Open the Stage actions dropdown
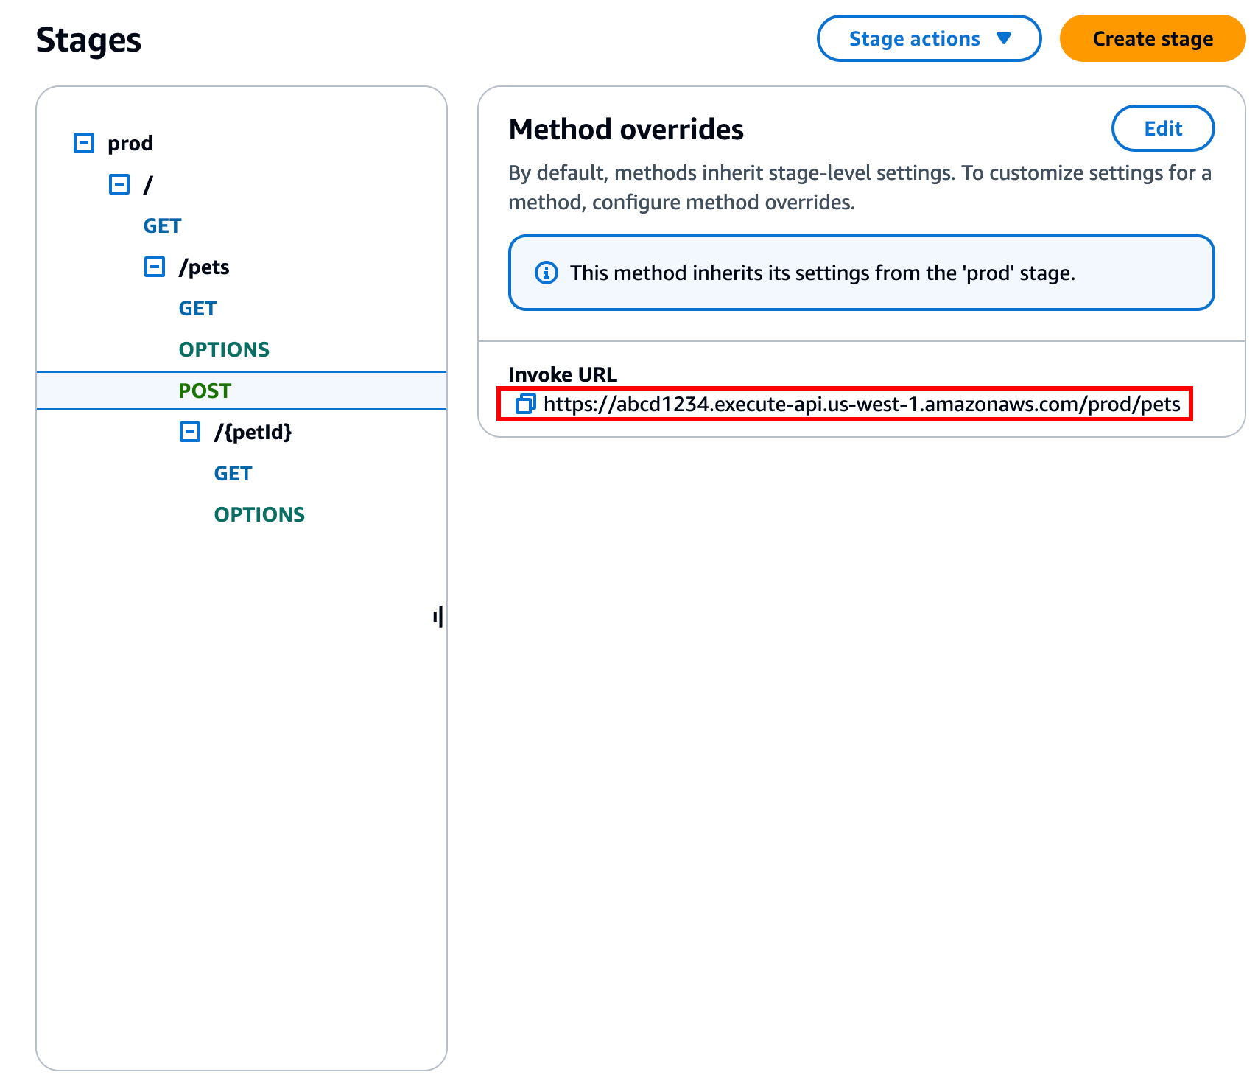Image resolution: width=1258 pixels, height=1089 pixels. pyautogui.click(x=928, y=38)
